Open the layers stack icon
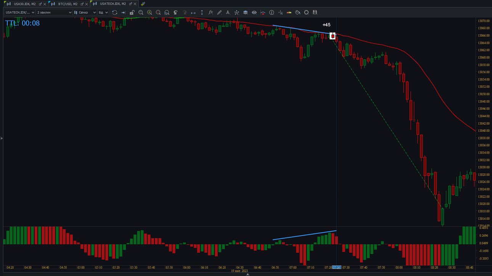 point(245,13)
